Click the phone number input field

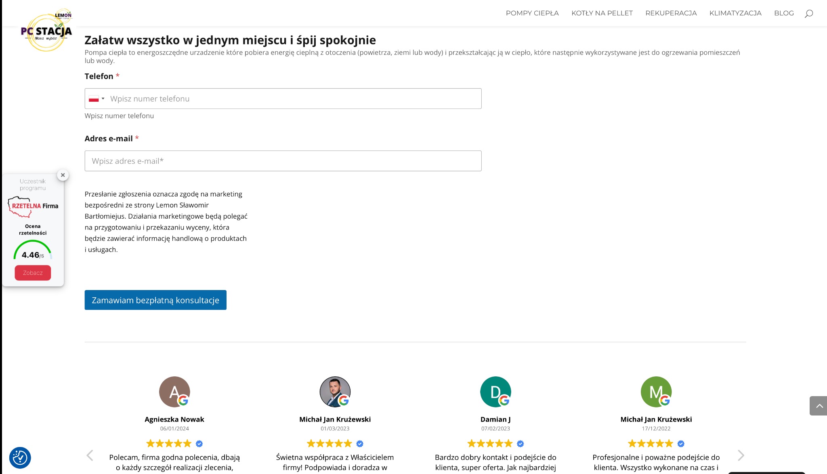283,98
